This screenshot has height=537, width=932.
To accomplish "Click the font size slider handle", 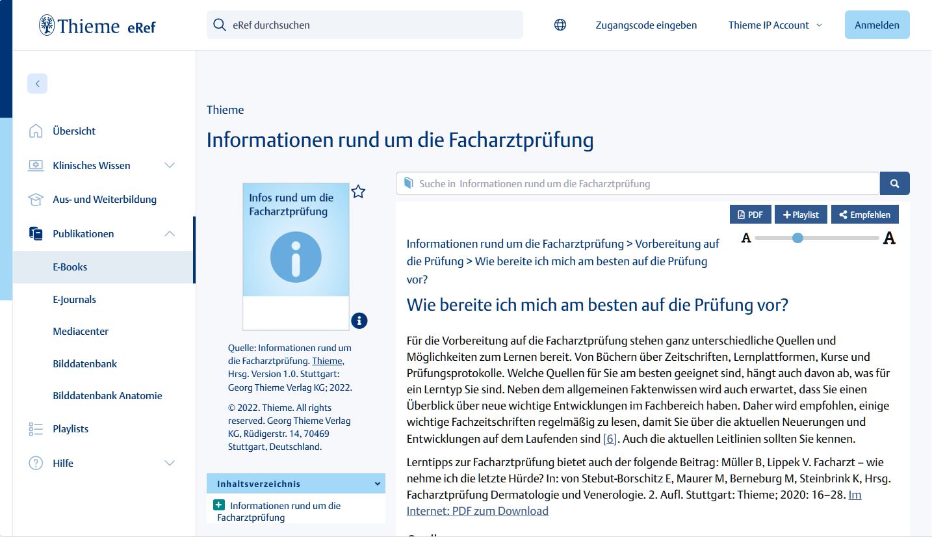I will coord(797,238).
